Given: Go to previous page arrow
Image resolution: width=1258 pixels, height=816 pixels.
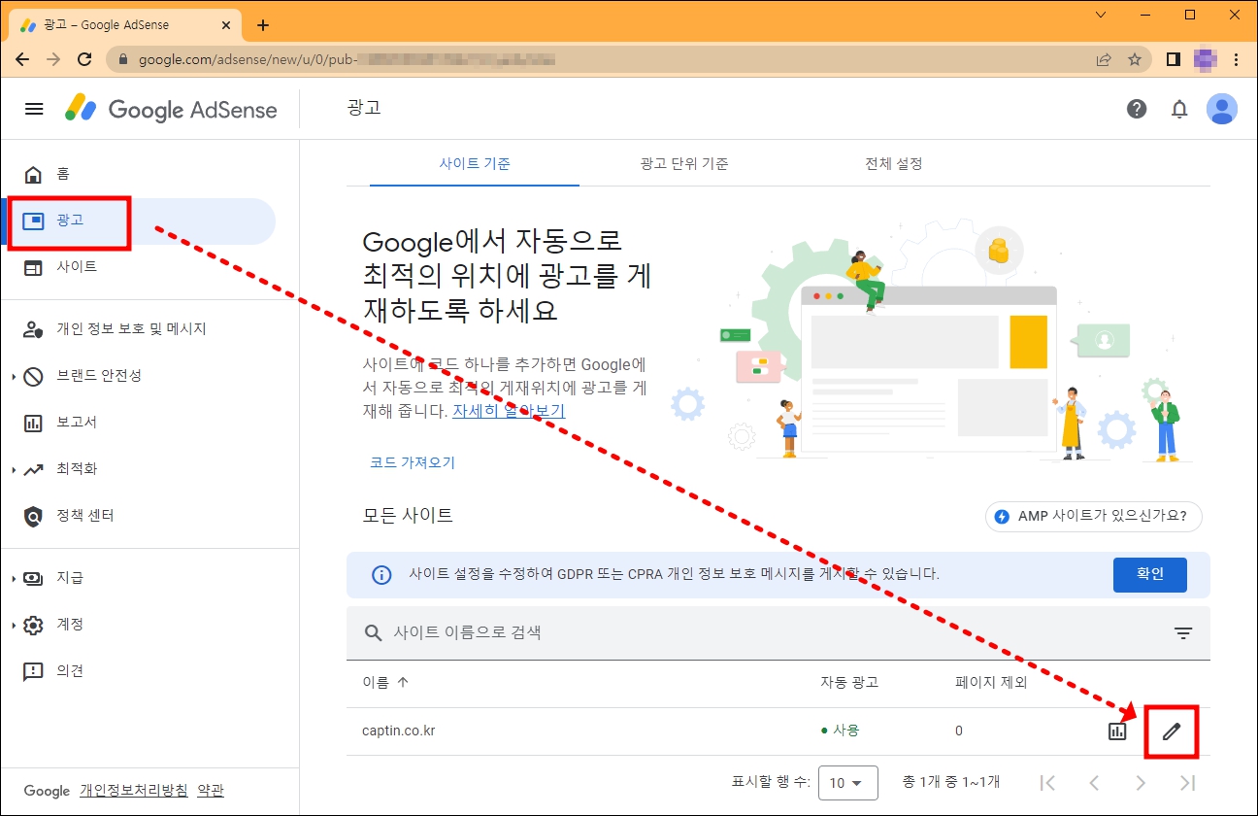Looking at the screenshot, I should (1094, 783).
